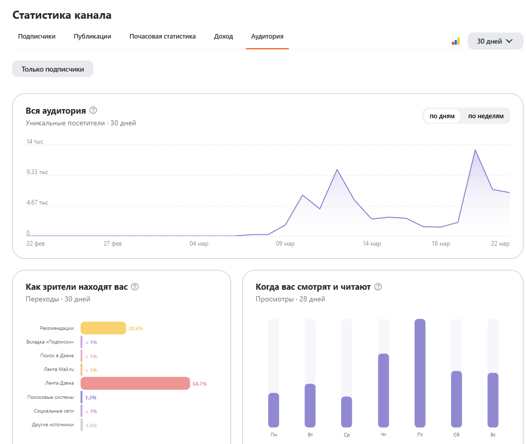526x444 pixels.
Task: Open the Доход tab
Action: pyautogui.click(x=223, y=37)
